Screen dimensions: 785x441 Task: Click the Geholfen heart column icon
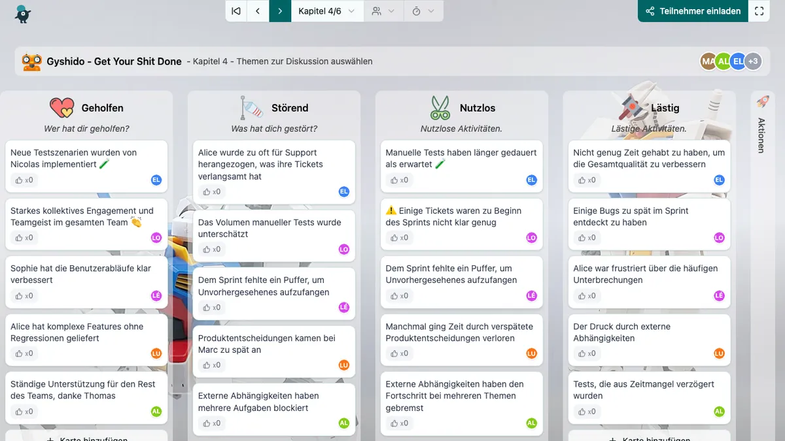click(x=62, y=108)
